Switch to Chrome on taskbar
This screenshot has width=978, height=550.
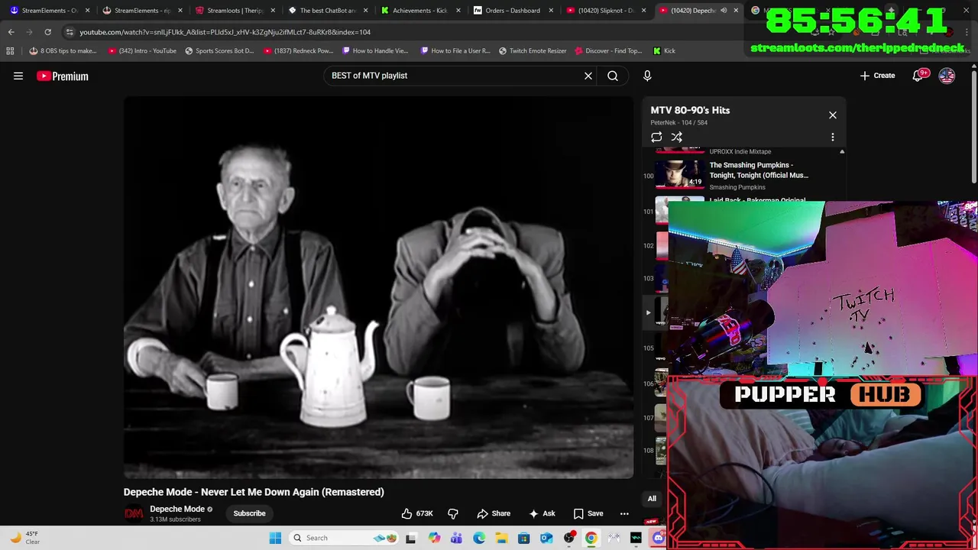point(591,538)
